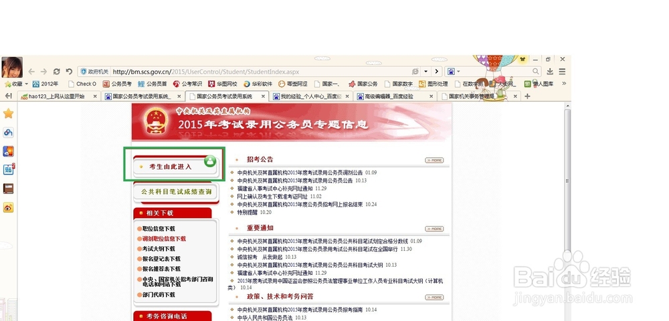
Task: Open the 收藏 favorites dropdown
Action: coord(16,84)
